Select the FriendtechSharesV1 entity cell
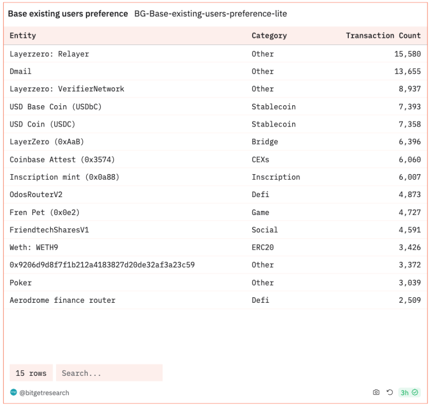430x408 pixels. click(x=49, y=230)
